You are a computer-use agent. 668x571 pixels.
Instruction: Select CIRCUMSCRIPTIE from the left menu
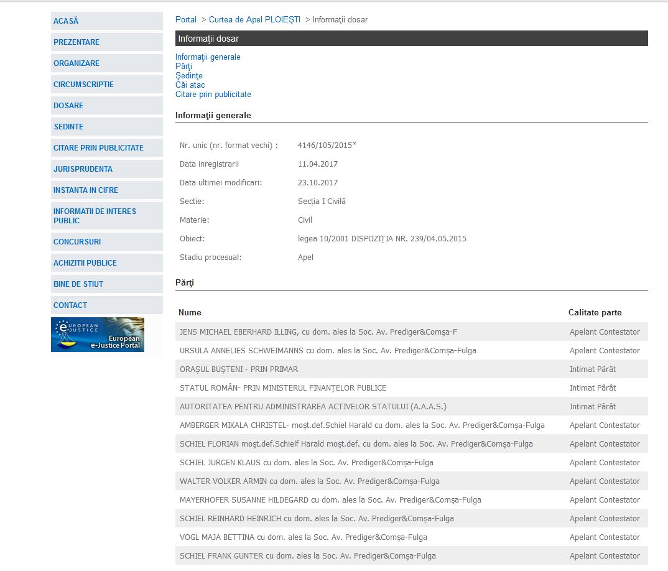tap(83, 85)
